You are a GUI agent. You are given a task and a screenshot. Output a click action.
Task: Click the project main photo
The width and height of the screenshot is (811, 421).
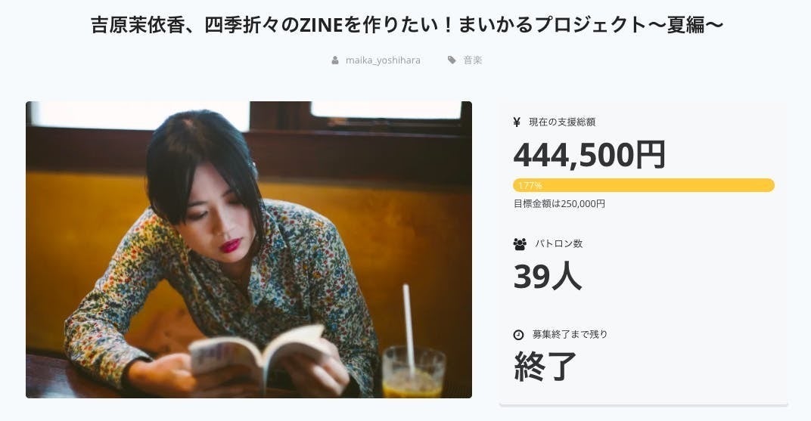(249, 249)
